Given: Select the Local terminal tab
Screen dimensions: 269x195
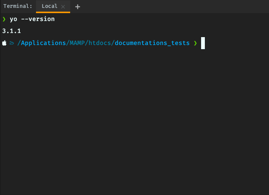Looking at the screenshot, I should click(53, 6).
